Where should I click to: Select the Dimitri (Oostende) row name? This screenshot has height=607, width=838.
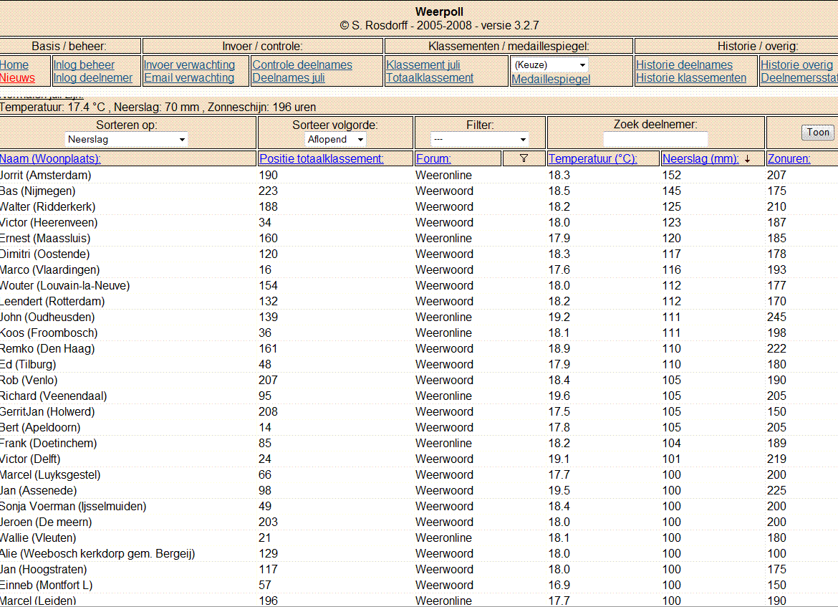[x=45, y=254]
